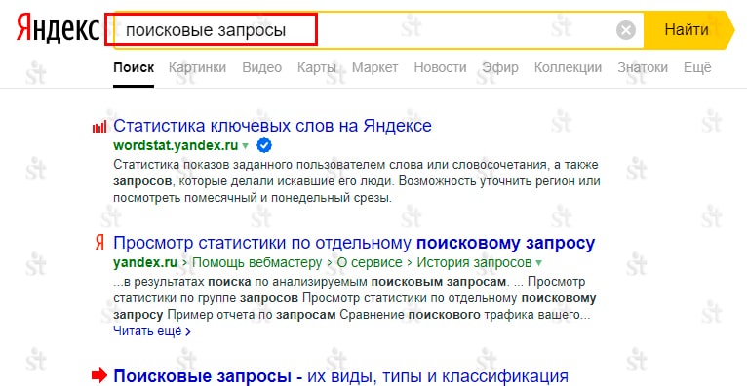The height and width of the screenshot is (386, 747).
Task: Open the Карты tab
Action: point(316,67)
